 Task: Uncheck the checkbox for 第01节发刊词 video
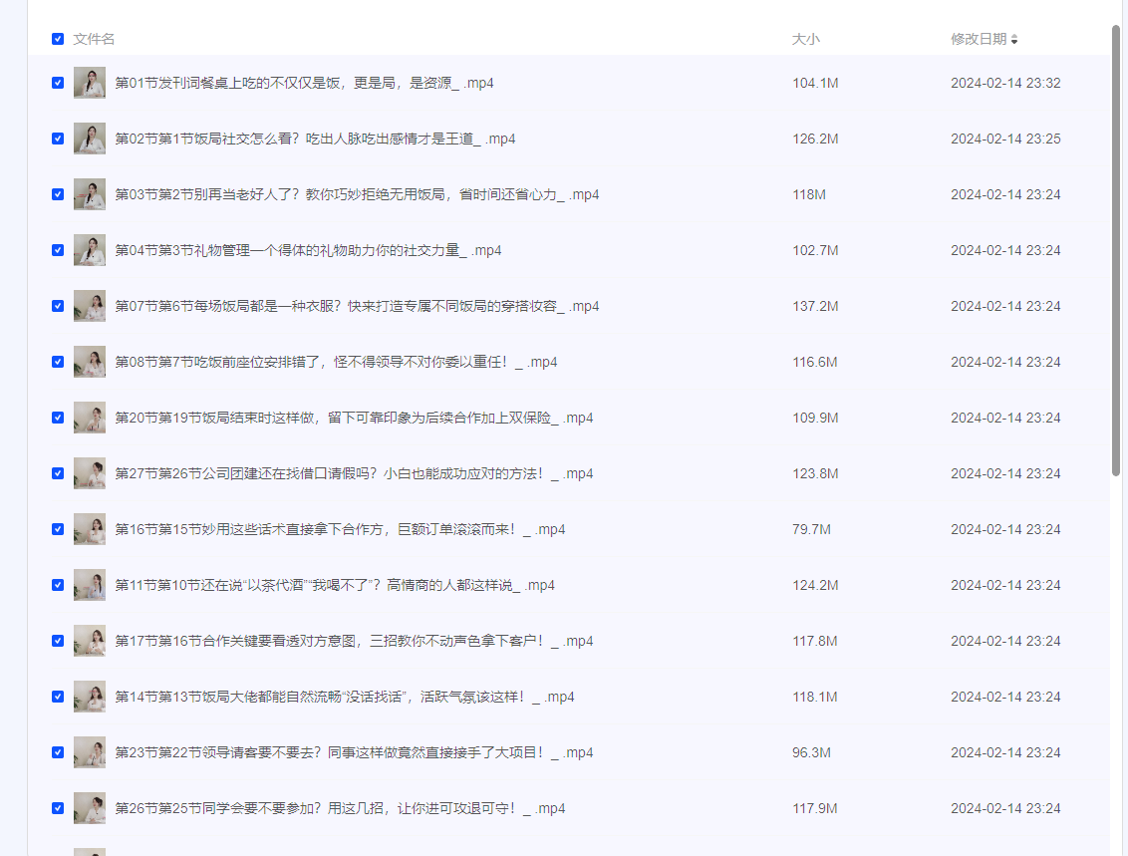click(58, 83)
